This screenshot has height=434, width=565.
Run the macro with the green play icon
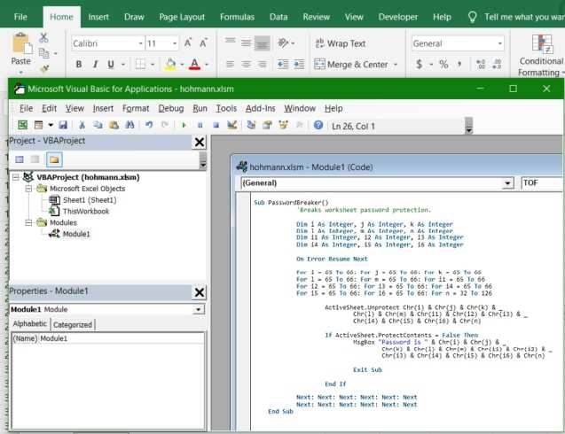(x=184, y=125)
